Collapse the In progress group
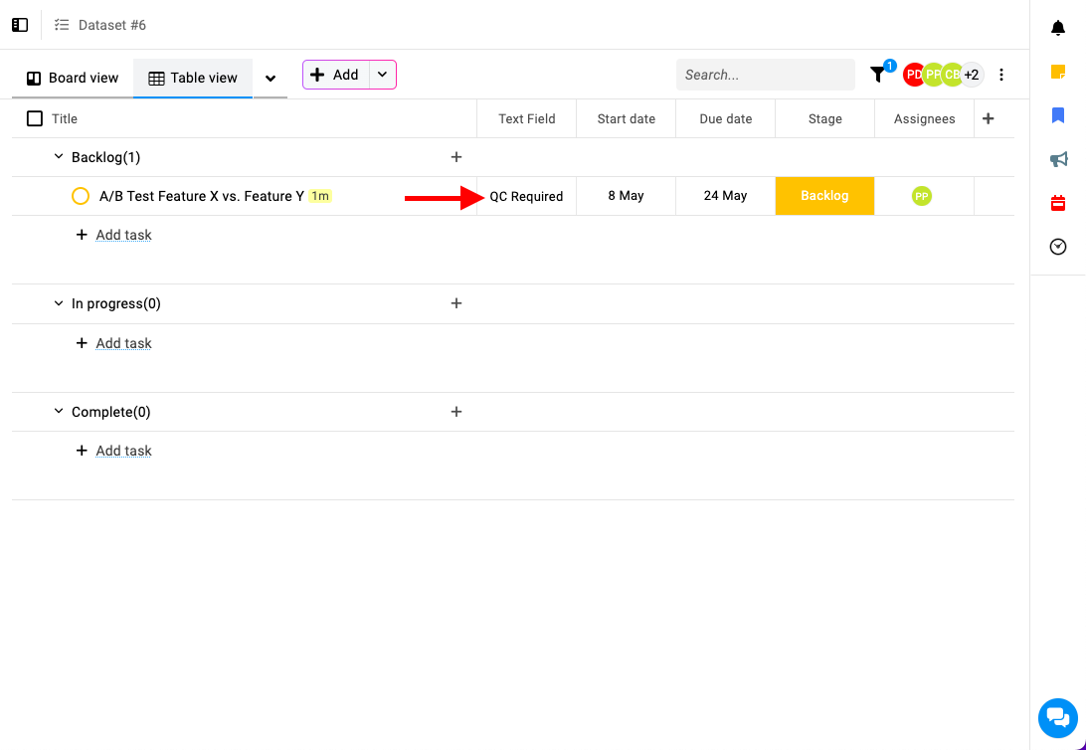Image resolution: width=1086 pixels, height=750 pixels. pos(58,303)
